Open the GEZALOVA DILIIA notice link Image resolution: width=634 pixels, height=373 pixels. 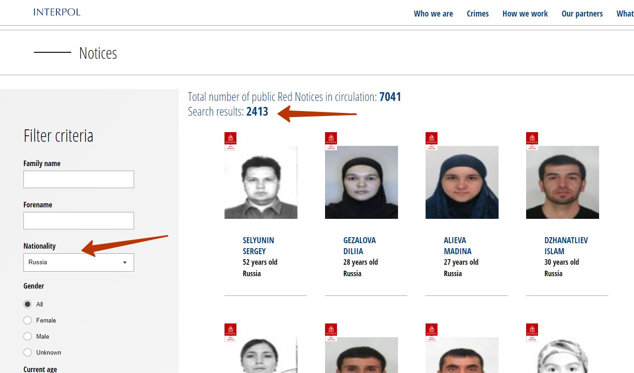[359, 246]
